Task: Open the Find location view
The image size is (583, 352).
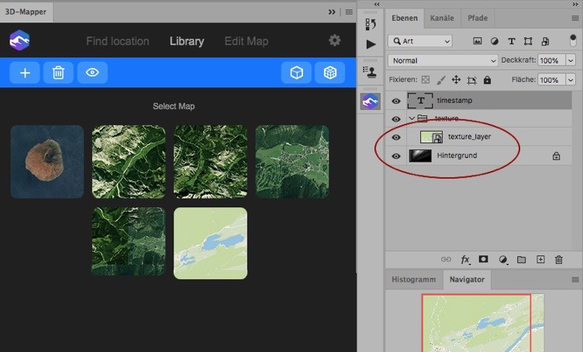Action: [x=117, y=41]
